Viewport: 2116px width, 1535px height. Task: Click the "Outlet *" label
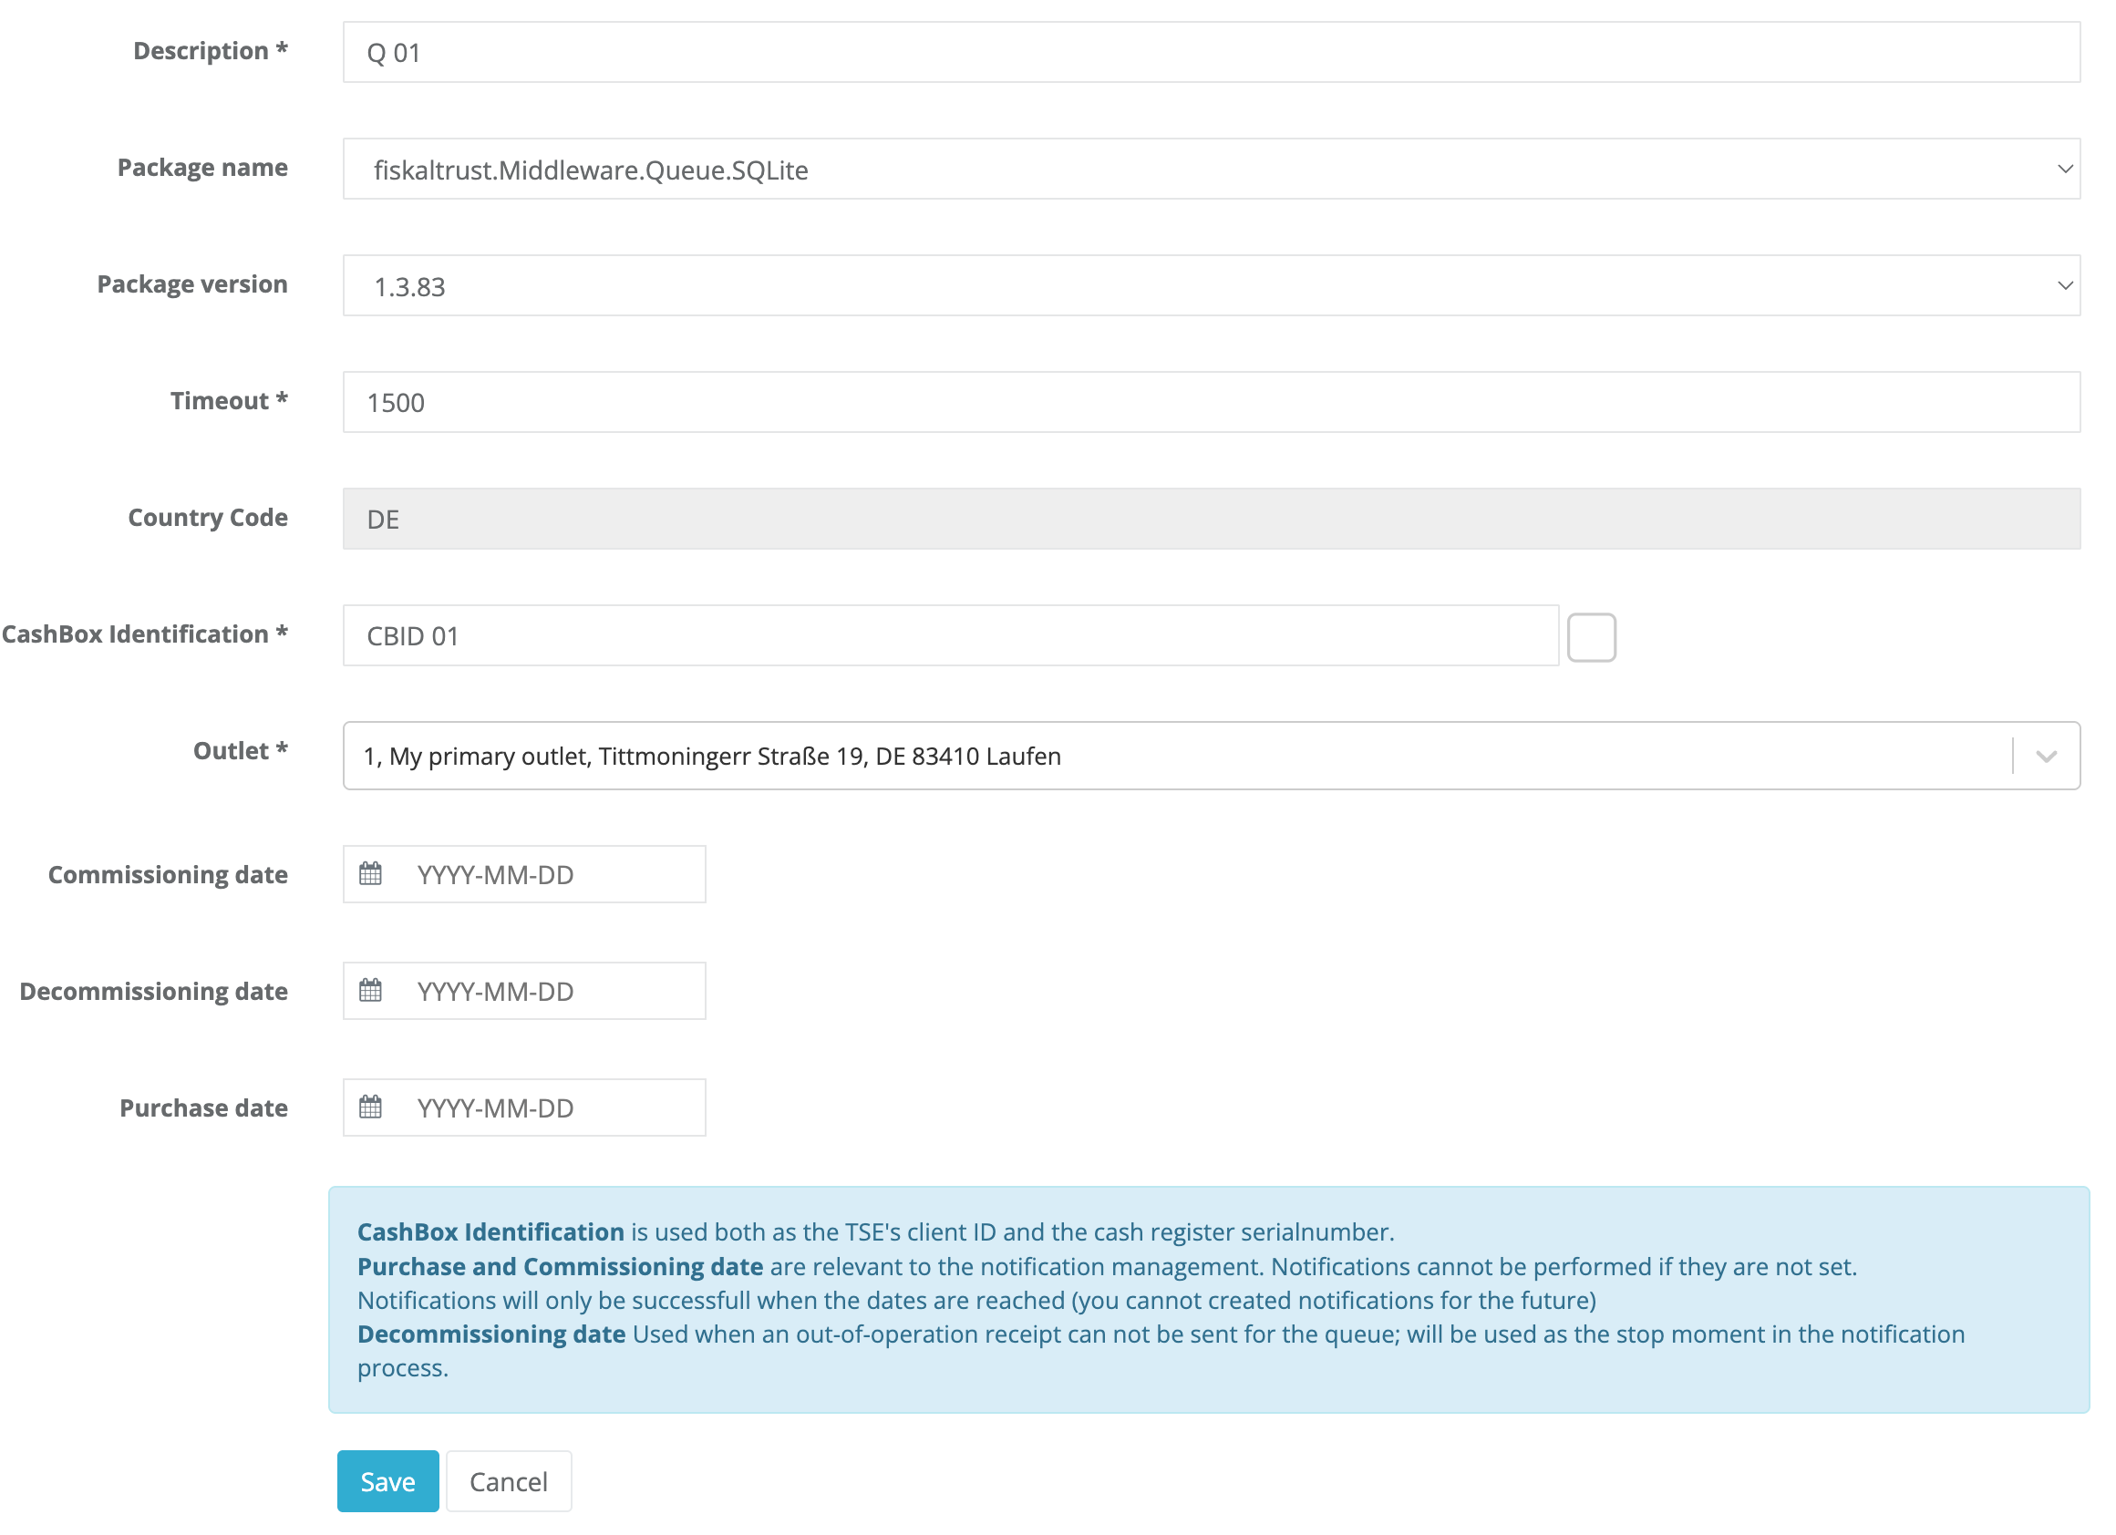tap(241, 750)
